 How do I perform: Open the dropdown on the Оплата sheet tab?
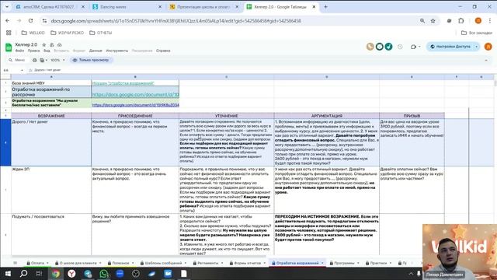point(47,263)
